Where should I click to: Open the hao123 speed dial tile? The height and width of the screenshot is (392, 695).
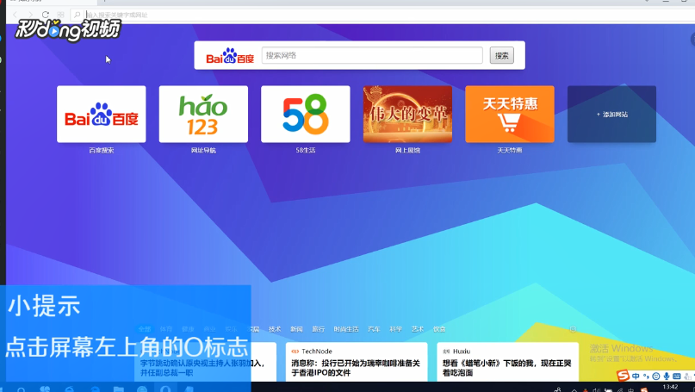click(x=203, y=114)
